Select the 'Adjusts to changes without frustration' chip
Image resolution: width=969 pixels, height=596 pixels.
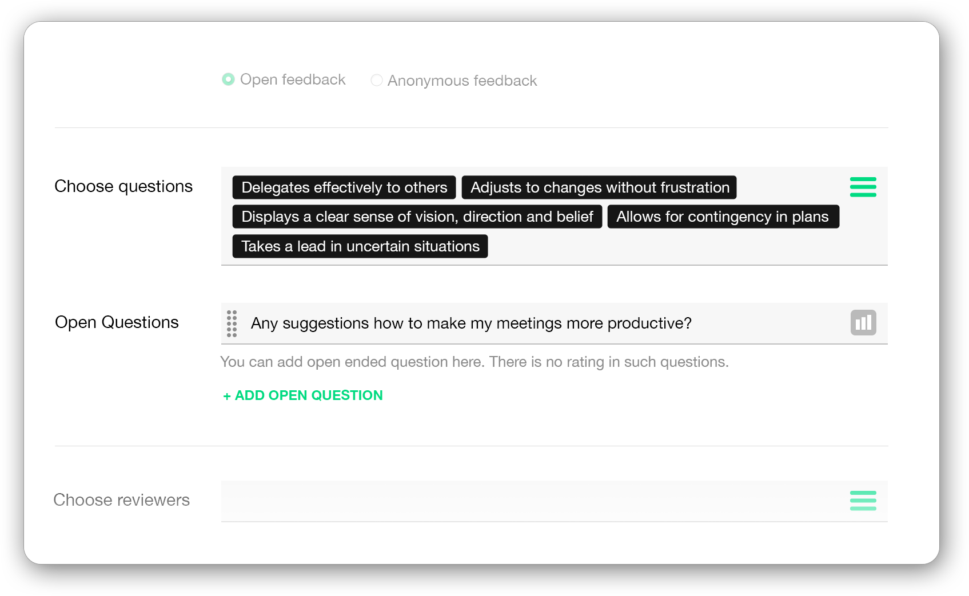pyautogui.click(x=599, y=187)
